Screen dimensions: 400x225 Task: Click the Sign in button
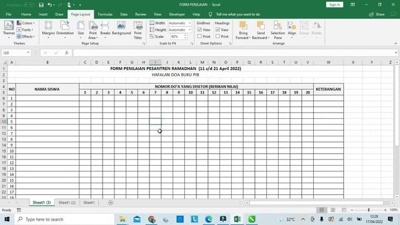[334, 4]
